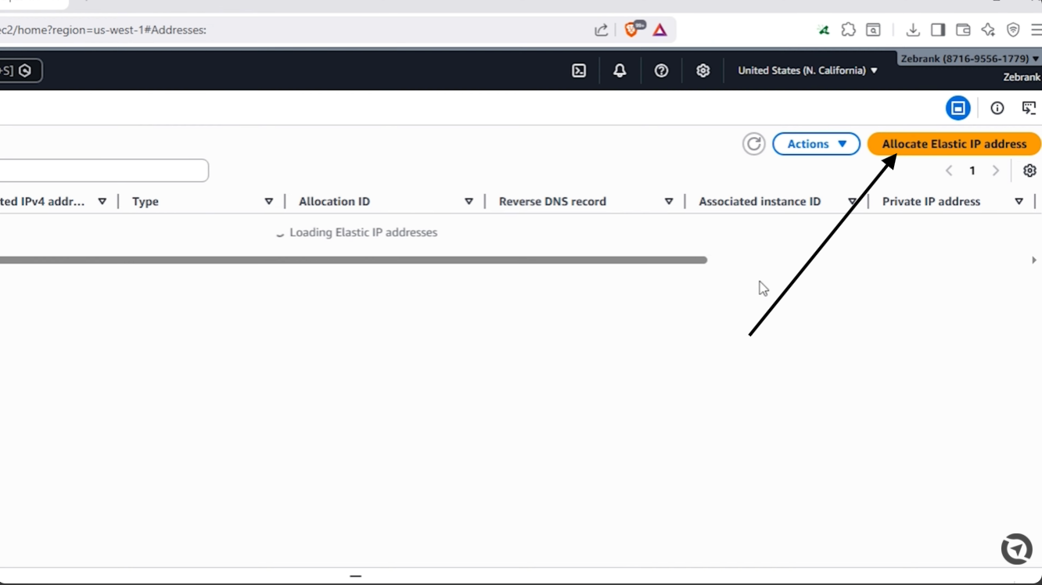Sort by Private IP address column arrow
1042x585 pixels.
(1019, 202)
